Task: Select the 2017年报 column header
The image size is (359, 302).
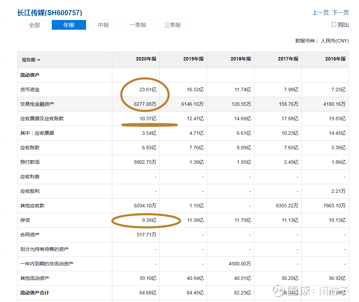Action: pyautogui.click(x=288, y=59)
